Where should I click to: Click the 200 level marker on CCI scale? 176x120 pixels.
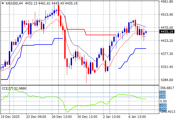point(162,93)
